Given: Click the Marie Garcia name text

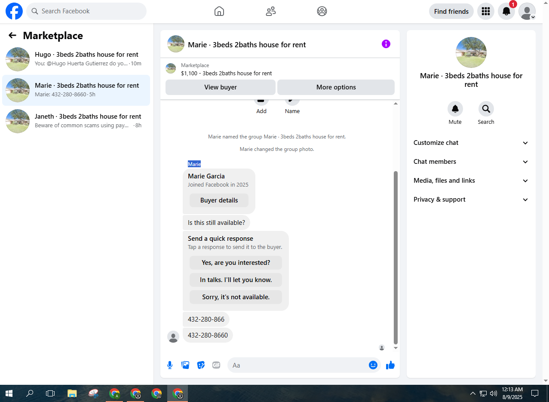Looking at the screenshot, I should pyautogui.click(x=206, y=176).
